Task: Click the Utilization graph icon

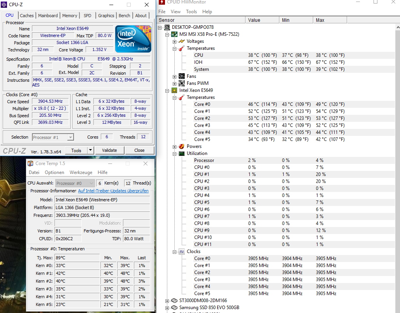Action: (x=182, y=153)
